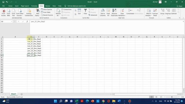Select the Sheet1 tab
This screenshot has height=104, width=185.
click(14, 94)
